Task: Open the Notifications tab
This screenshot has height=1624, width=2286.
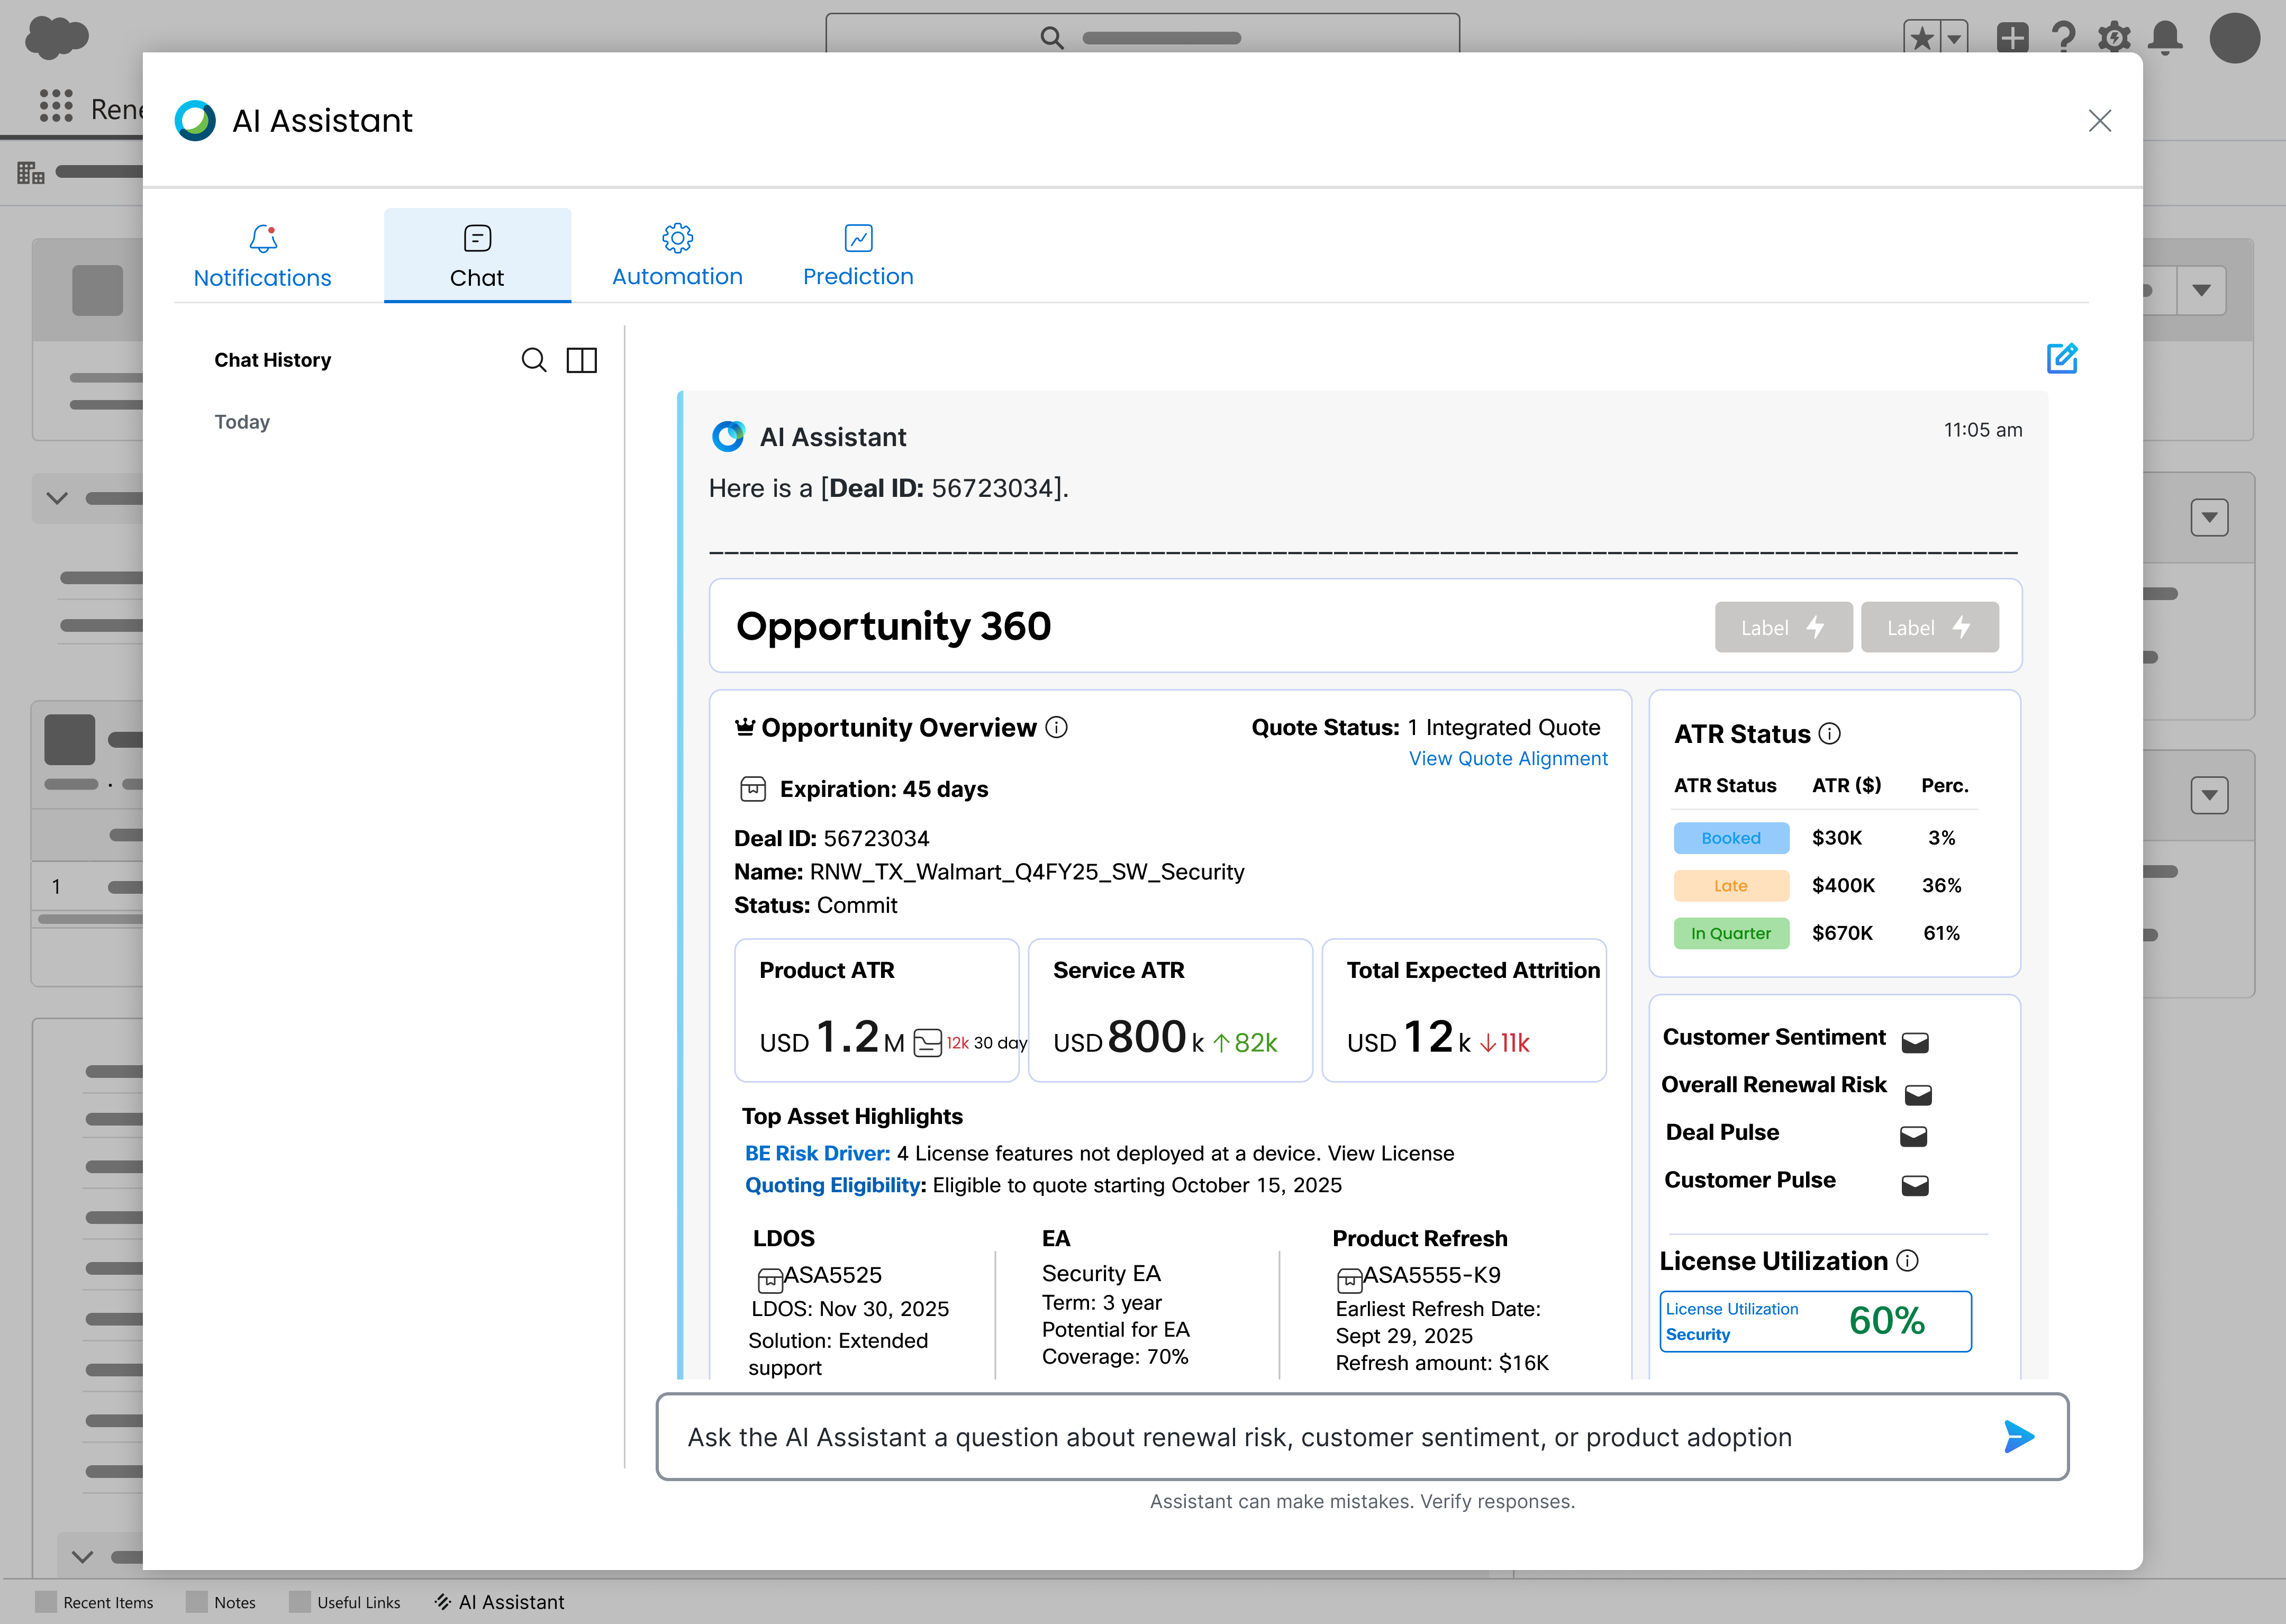Action: (x=262, y=256)
